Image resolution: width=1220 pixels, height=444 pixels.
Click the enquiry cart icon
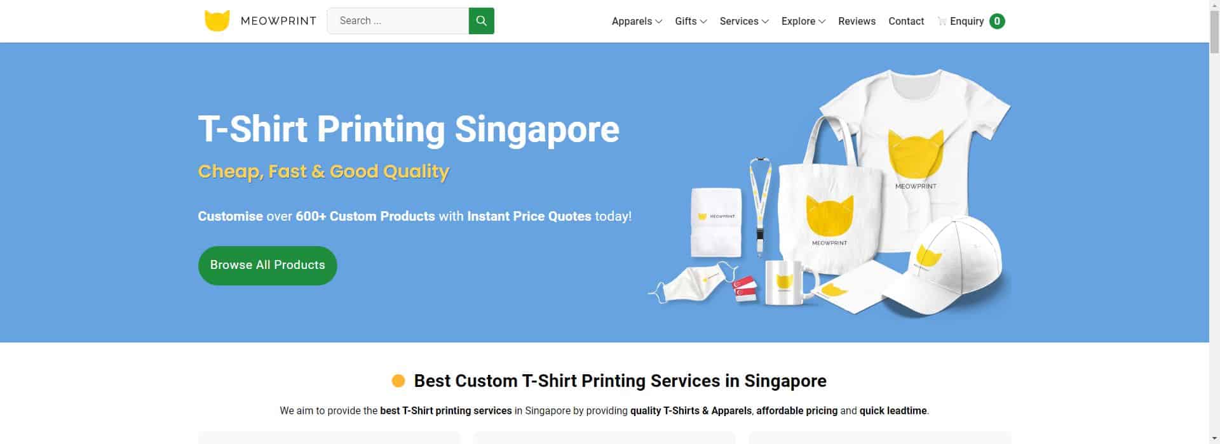pos(942,21)
